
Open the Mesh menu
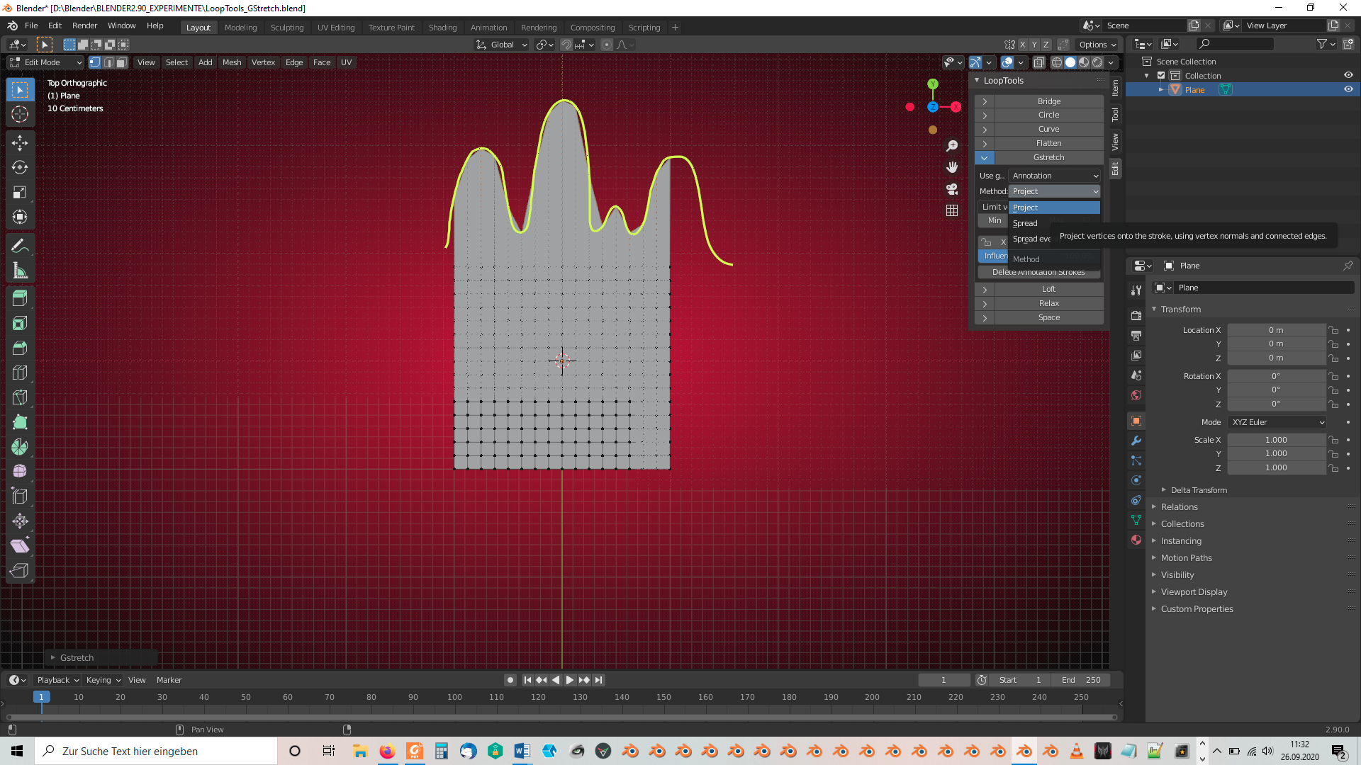[232, 62]
